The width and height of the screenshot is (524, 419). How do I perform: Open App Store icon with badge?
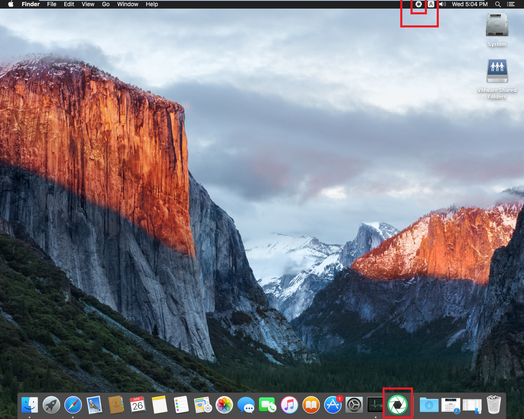pos(333,405)
